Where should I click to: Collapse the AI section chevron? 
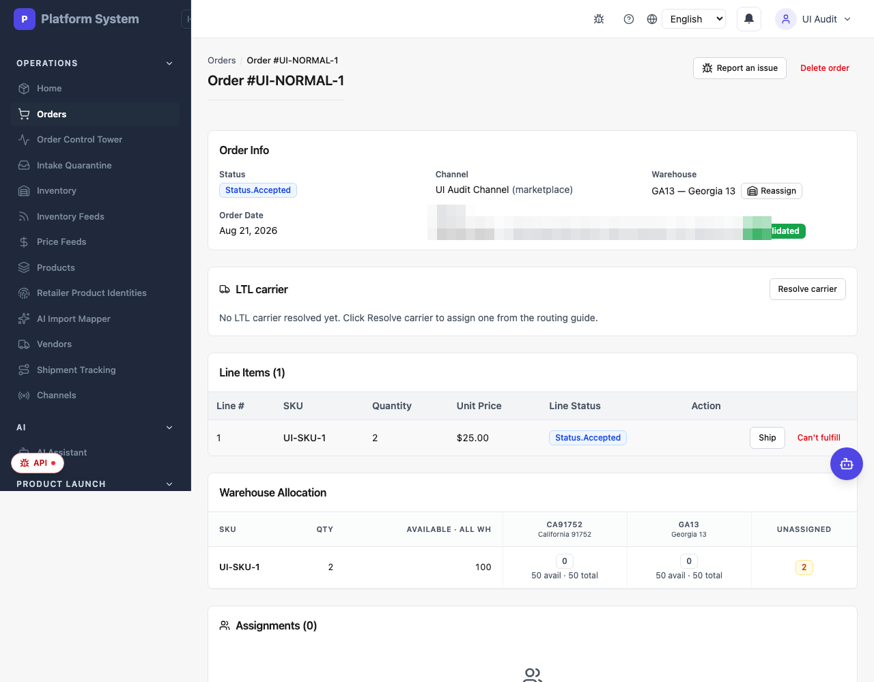[x=169, y=428]
